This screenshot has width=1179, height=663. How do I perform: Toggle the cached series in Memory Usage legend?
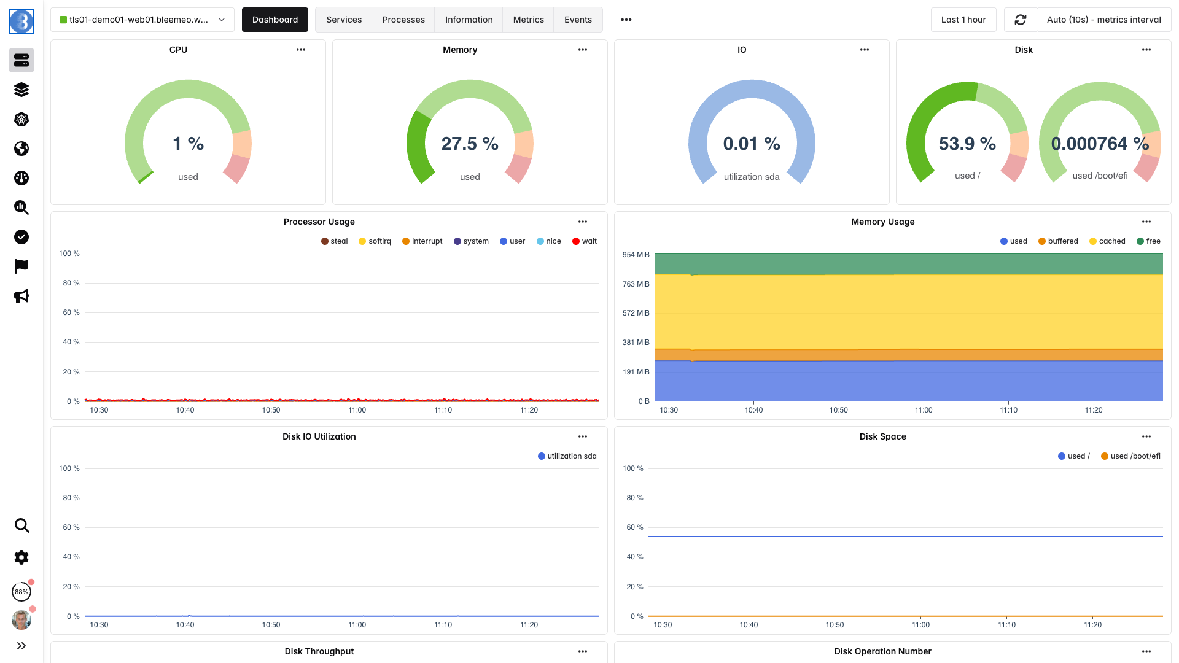coord(1107,241)
